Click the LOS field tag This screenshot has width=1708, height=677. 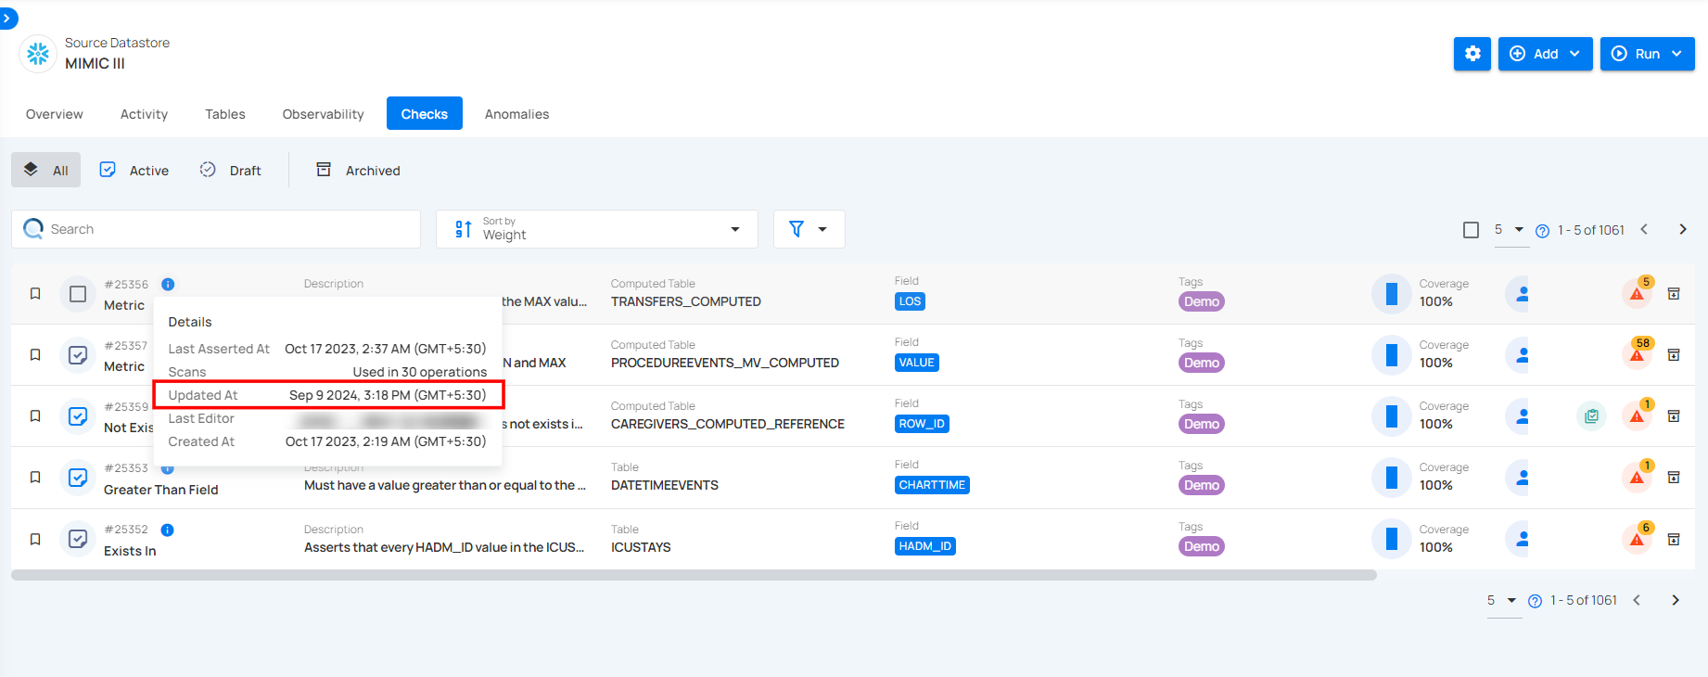point(910,301)
